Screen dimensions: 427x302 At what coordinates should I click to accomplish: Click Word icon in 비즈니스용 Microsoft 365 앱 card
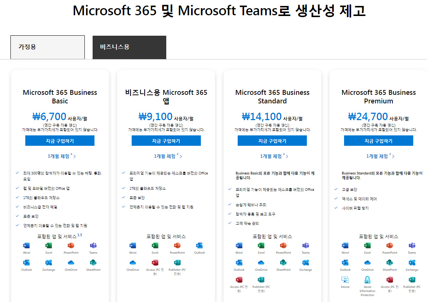point(133,245)
